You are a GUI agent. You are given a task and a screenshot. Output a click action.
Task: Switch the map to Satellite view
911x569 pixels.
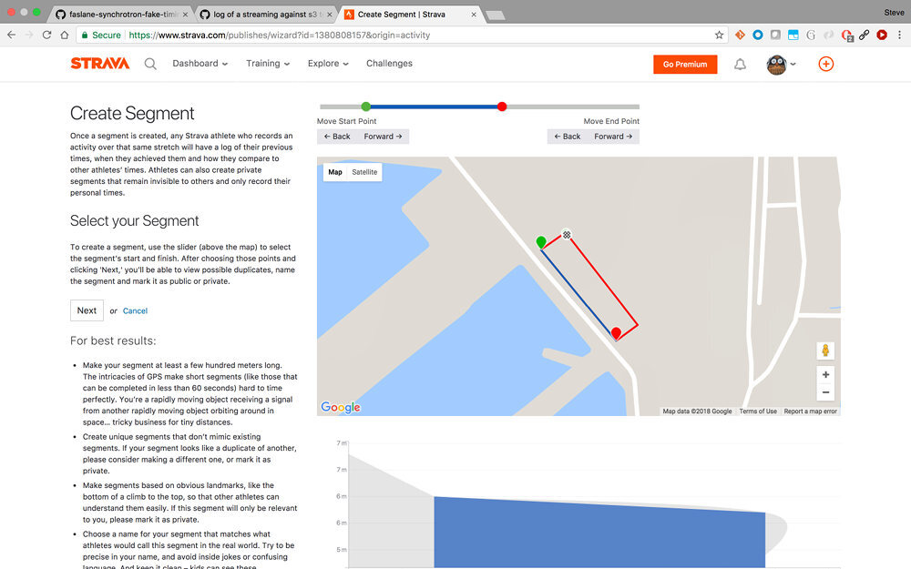point(363,171)
